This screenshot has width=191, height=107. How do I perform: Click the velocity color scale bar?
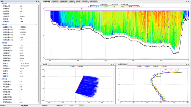point(114,6)
